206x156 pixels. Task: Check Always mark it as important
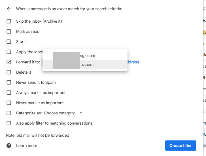pyautogui.click(x=9, y=93)
